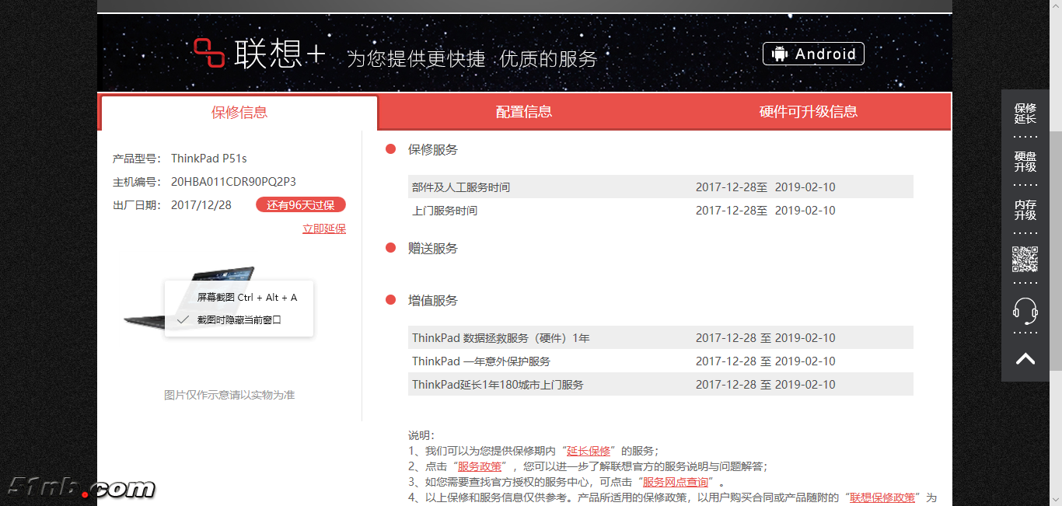Open 硬盘升级 in the right sidebar
Image resolution: width=1062 pixels, height=506 pixels.
point(1025,162)
